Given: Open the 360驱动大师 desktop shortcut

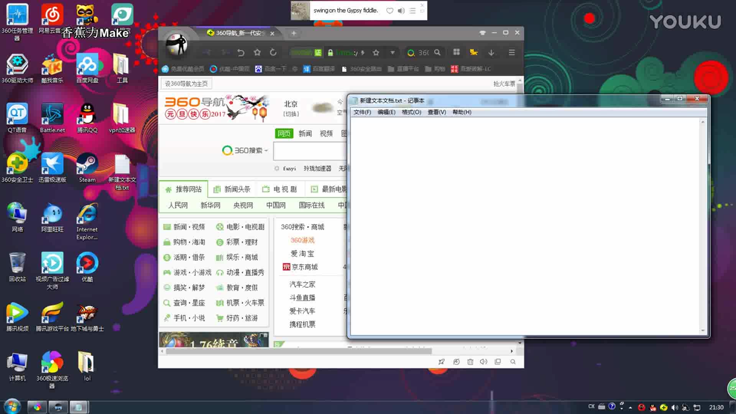Looking at the screenshot, I should tap(17, 68).
